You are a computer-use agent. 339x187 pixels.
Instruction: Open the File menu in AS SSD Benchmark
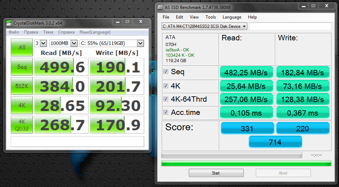(166, 17)
